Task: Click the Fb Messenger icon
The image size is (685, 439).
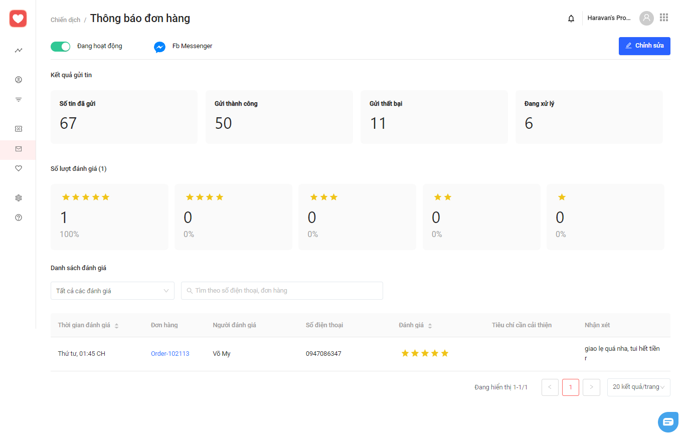Action: [x=159, y=47]
